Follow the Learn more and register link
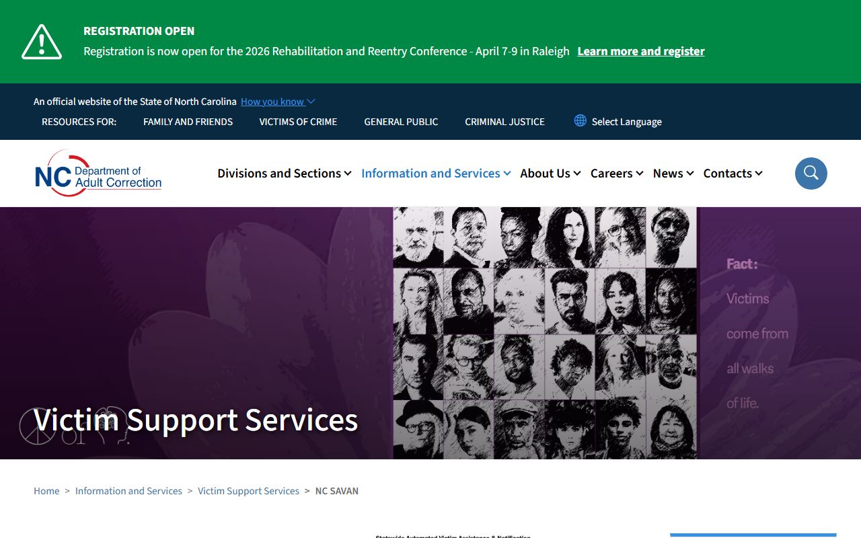The height and width of the screenshot is (538, 861). 641,51
